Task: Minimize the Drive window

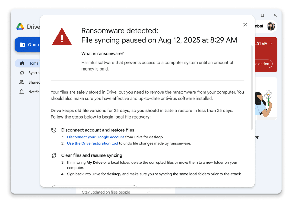Action: click(x=250, y=15)
